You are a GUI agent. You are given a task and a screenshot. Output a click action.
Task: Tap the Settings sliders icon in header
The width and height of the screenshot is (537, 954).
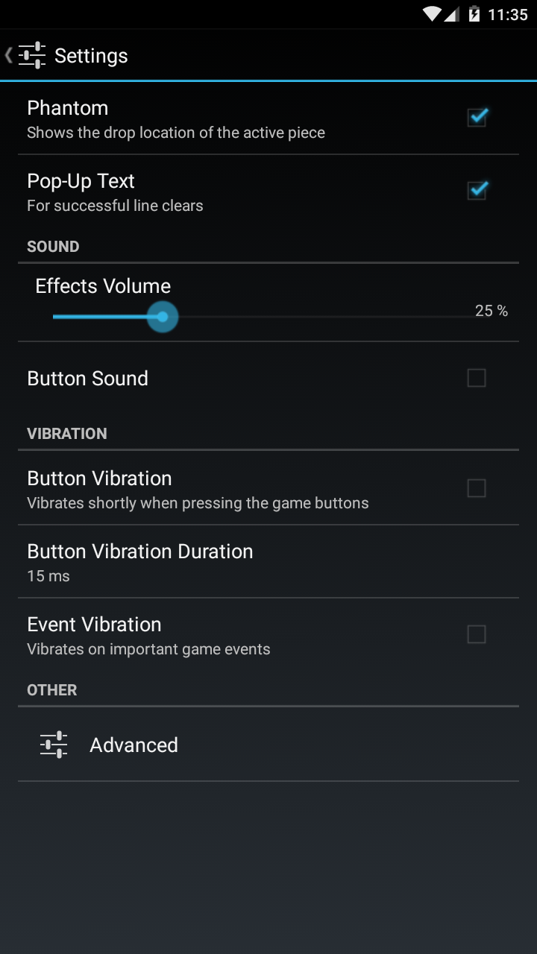coord(32,55)
